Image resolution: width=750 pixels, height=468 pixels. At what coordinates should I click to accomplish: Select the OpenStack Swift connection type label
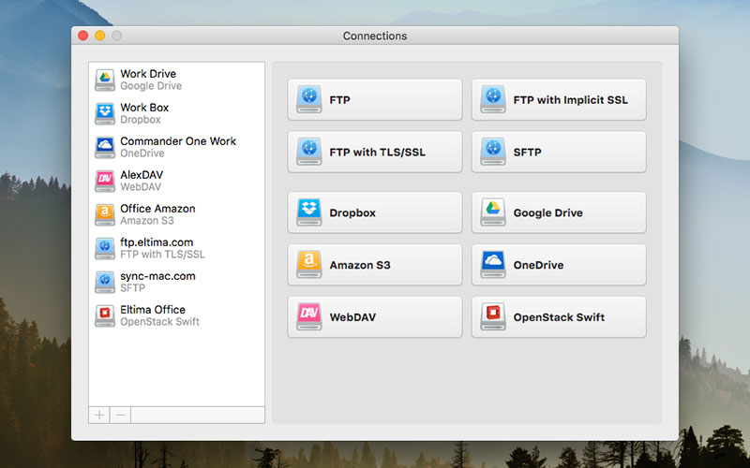(x=559, y=317)
